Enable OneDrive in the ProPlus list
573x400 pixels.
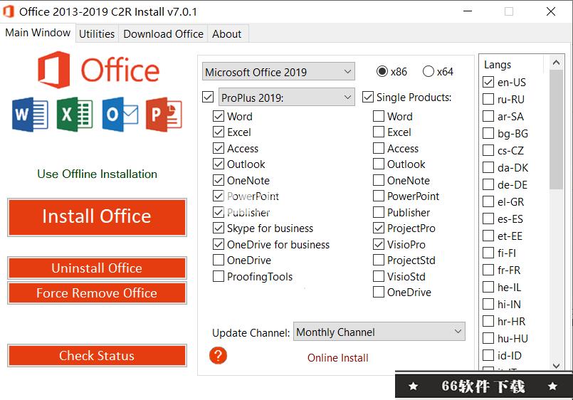(x=219, y=260)
